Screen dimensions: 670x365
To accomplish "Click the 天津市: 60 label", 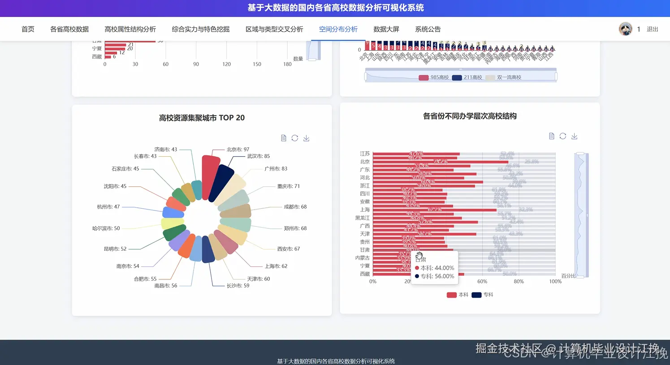I will (259, 279).
